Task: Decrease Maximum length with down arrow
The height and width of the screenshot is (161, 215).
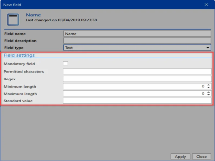Action: [x=209, y=95]
